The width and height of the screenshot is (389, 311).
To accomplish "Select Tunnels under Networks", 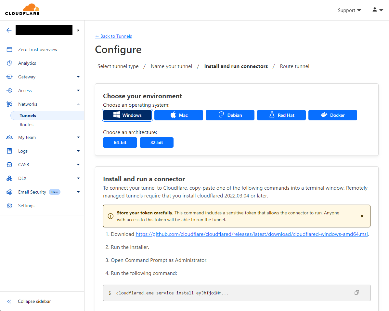I will [x=47, y=115].
